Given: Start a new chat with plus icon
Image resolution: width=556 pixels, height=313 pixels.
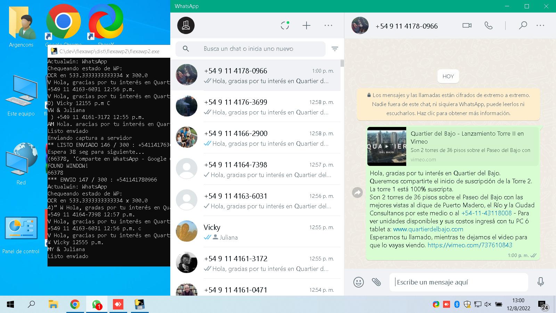Looking at the screenshot, I should click(x=306, y=25).
